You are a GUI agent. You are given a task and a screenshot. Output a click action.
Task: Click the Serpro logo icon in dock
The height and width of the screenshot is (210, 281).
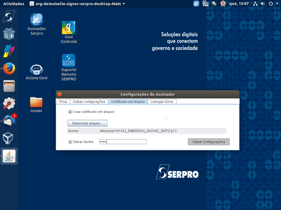(9, 16)
